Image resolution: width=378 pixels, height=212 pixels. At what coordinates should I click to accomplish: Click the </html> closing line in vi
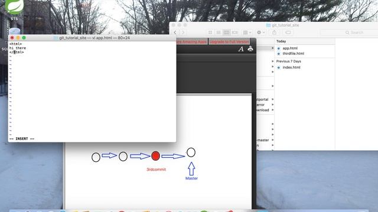pos(17,52)
